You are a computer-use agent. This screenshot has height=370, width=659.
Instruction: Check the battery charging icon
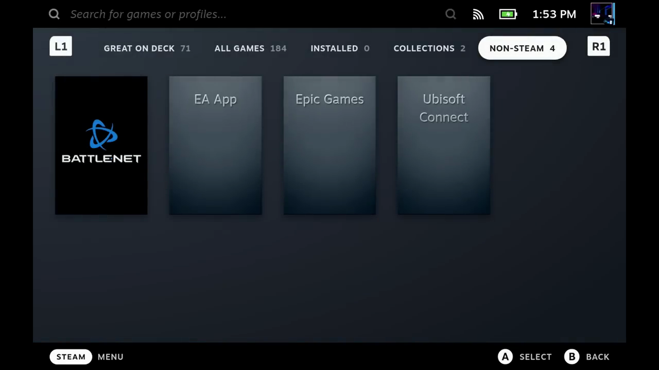click(x=508, y=14)
